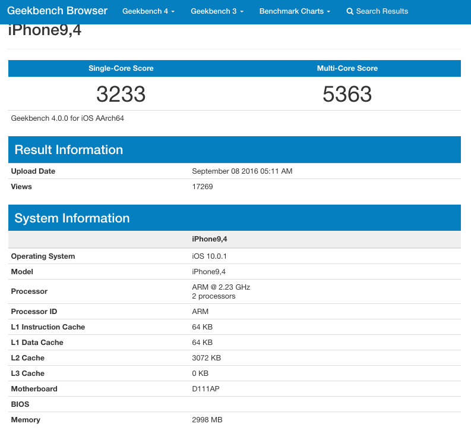Select the iPhone9,4 page heading
471x433 pixels.
pyautogui.click(x=45, y=30)
